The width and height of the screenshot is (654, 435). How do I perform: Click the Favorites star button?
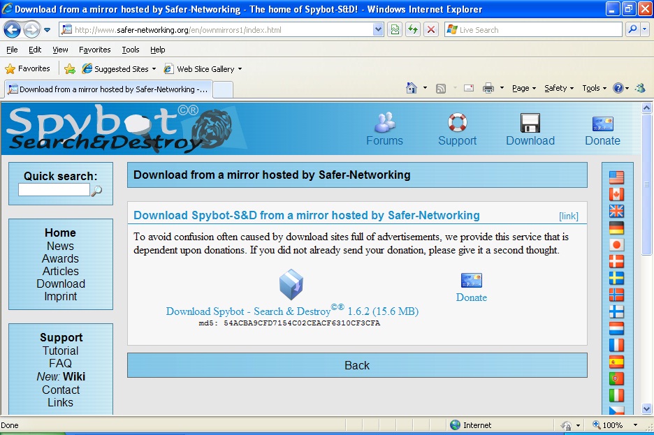pyautogui.click(x=27, y=68)
